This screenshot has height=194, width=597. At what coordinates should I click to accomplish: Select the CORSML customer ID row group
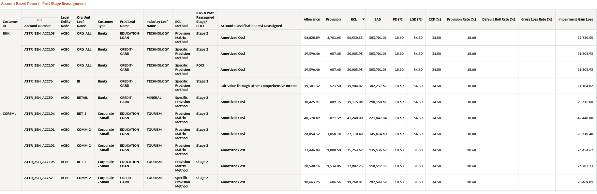tap(9, 114)
